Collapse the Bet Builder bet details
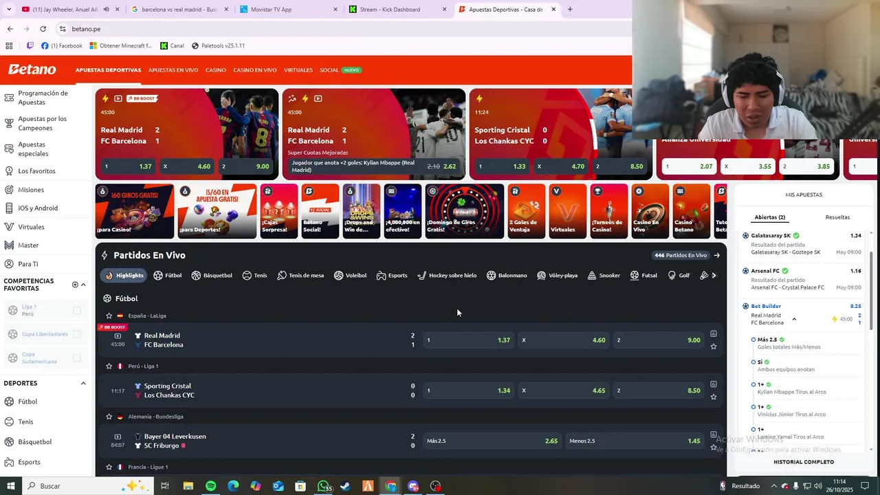The image size is (880, 495). [x=794, y=319]
